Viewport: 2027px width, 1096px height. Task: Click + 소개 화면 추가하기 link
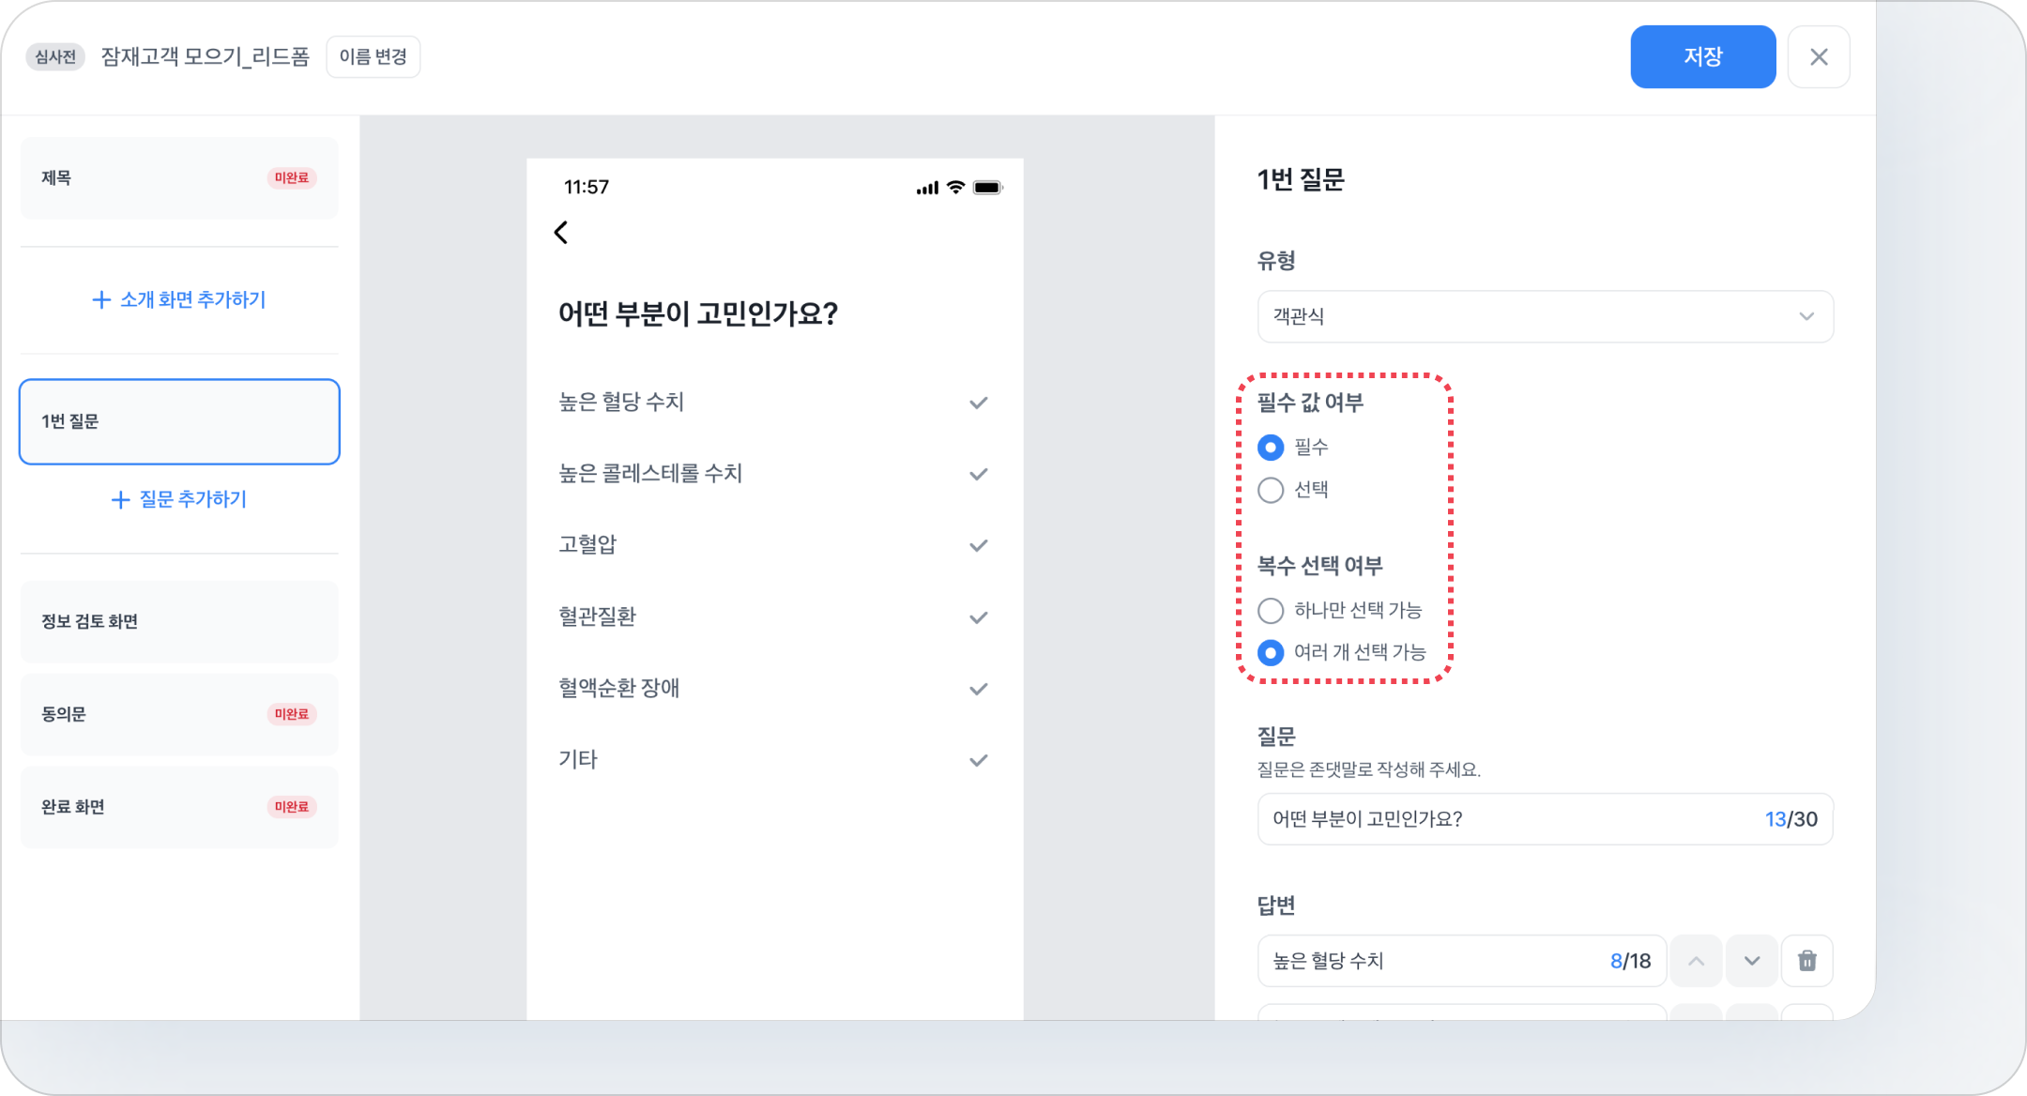coord(178,300)
